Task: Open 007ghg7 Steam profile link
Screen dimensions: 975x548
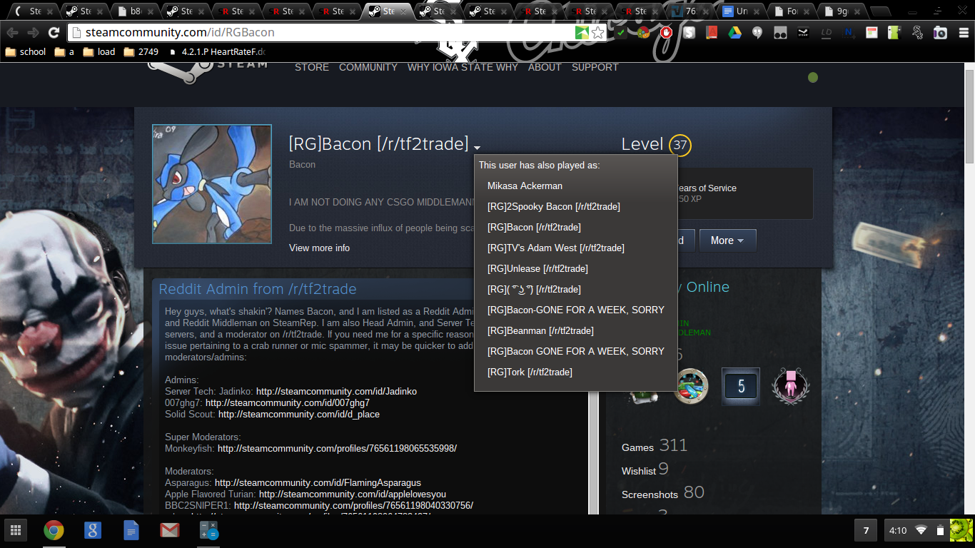Action: [287, 402]
